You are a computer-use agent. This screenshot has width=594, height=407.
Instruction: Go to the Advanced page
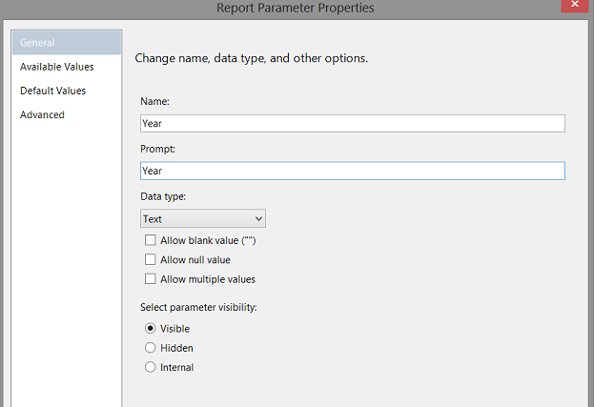[x=42, y=114]
